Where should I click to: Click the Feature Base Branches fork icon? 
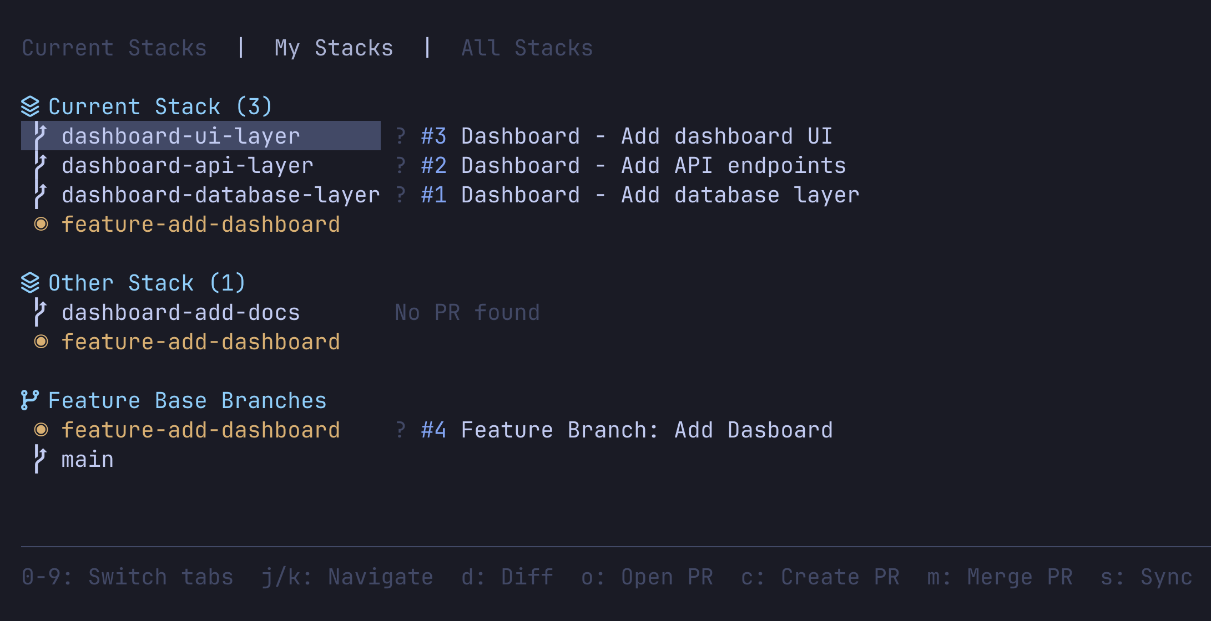pos(29,400)
